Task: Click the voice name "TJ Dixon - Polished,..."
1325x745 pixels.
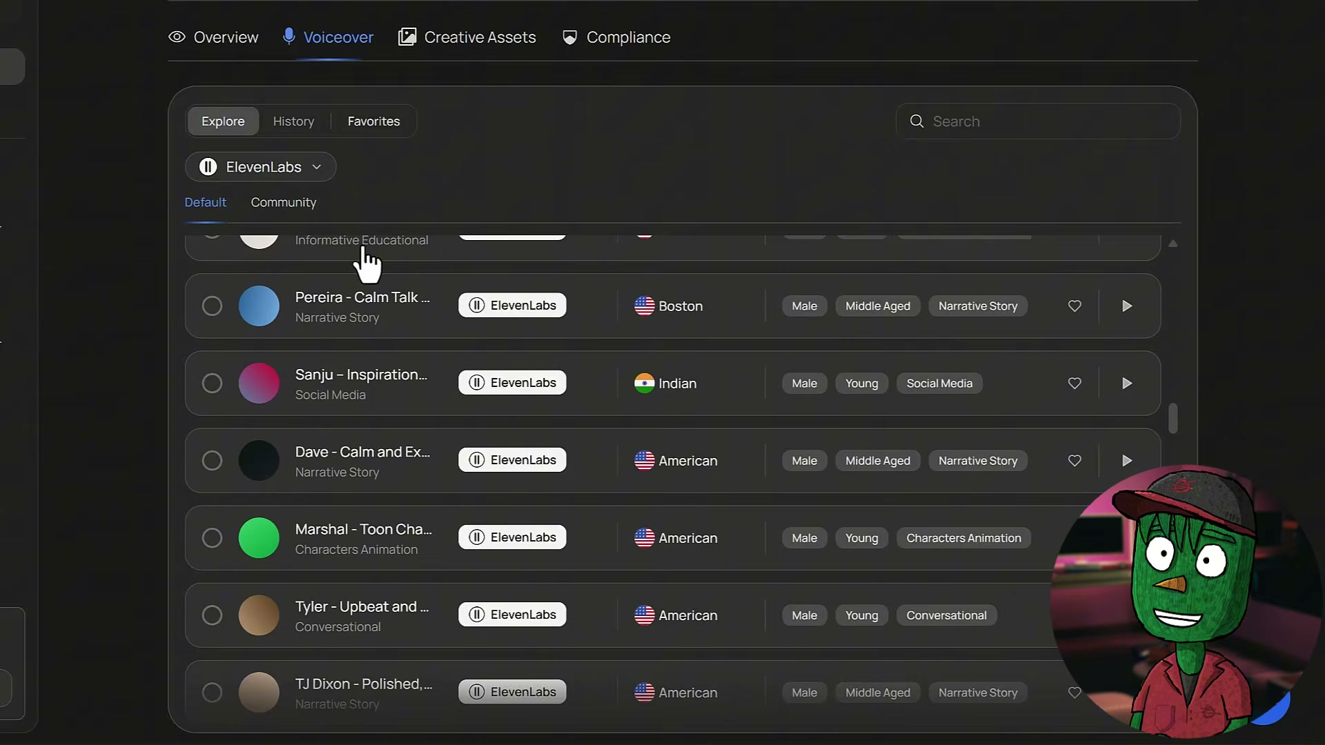Action: point(364,684)
